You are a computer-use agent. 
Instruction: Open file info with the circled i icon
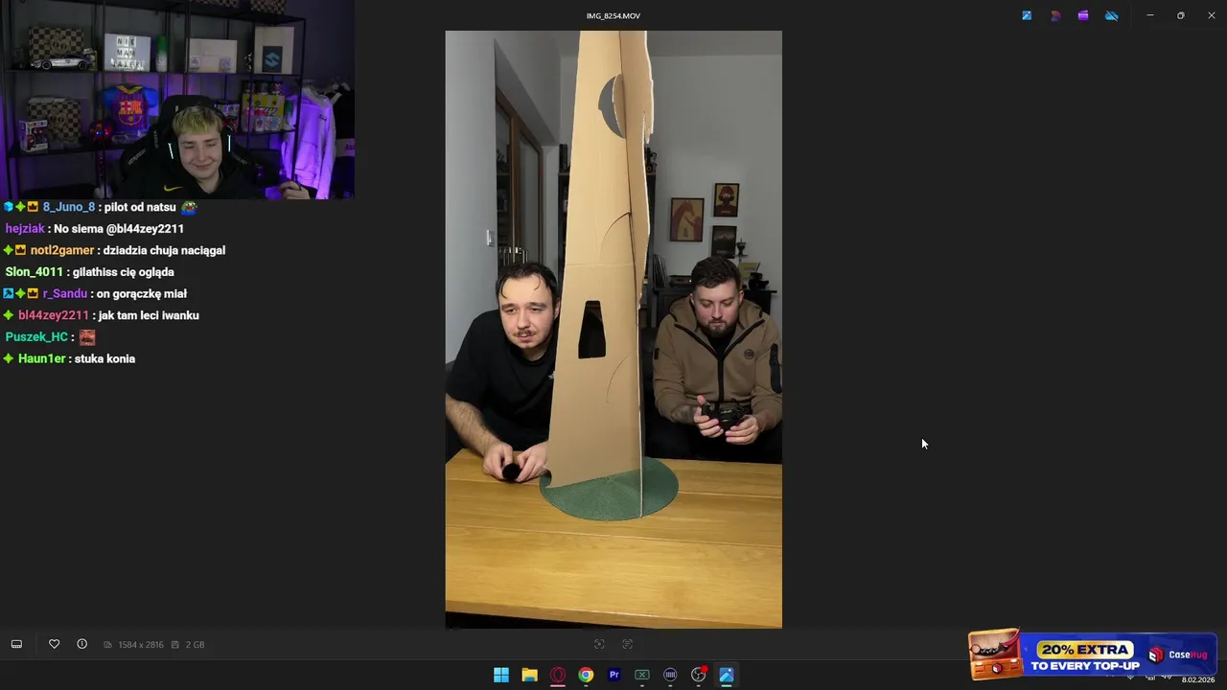pyautogui.click(x=82, y=644)
